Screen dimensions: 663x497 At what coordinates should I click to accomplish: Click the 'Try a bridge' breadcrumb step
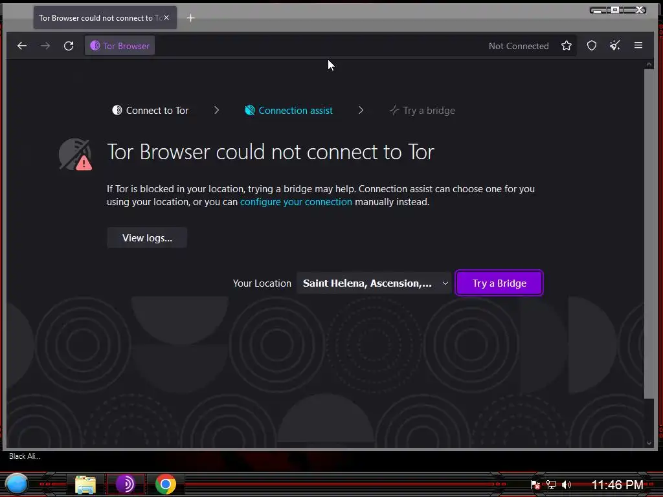tap(422, 110)
